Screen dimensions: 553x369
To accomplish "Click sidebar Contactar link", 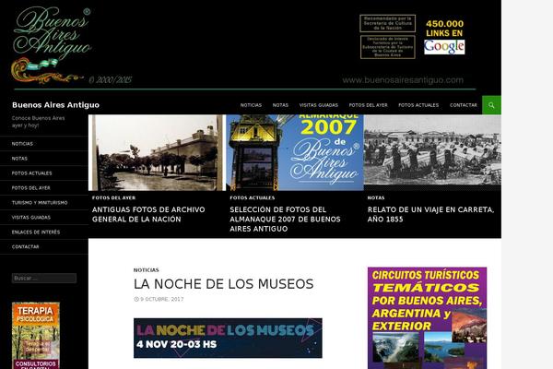I will (x=26, y=247).
